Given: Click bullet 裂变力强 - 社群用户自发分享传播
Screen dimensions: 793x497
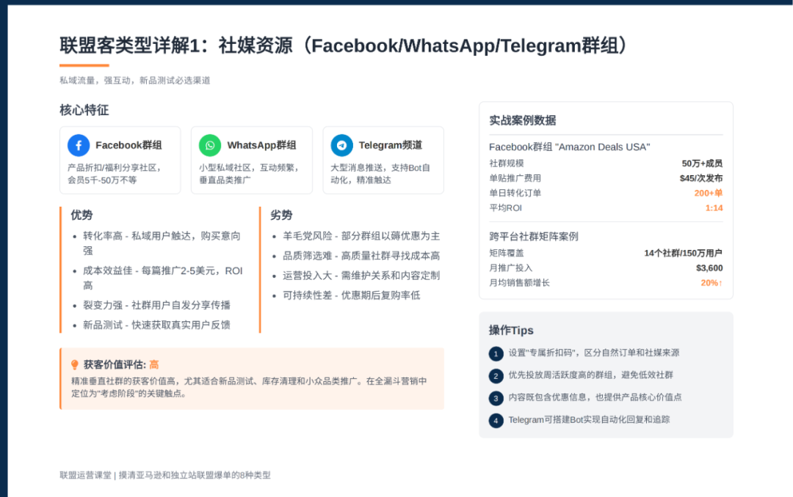Looking at the screenshot, I should point(157,305).
